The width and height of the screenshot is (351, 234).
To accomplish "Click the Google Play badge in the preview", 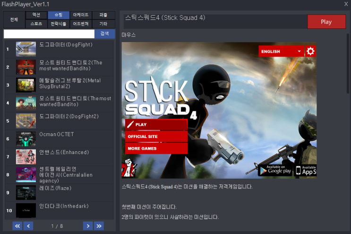I will pyautogui.click(x=275, y=170).
